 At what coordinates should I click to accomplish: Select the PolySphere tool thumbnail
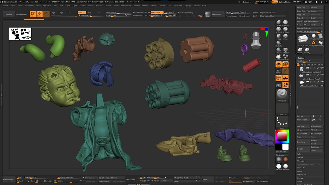coord(314,36)
